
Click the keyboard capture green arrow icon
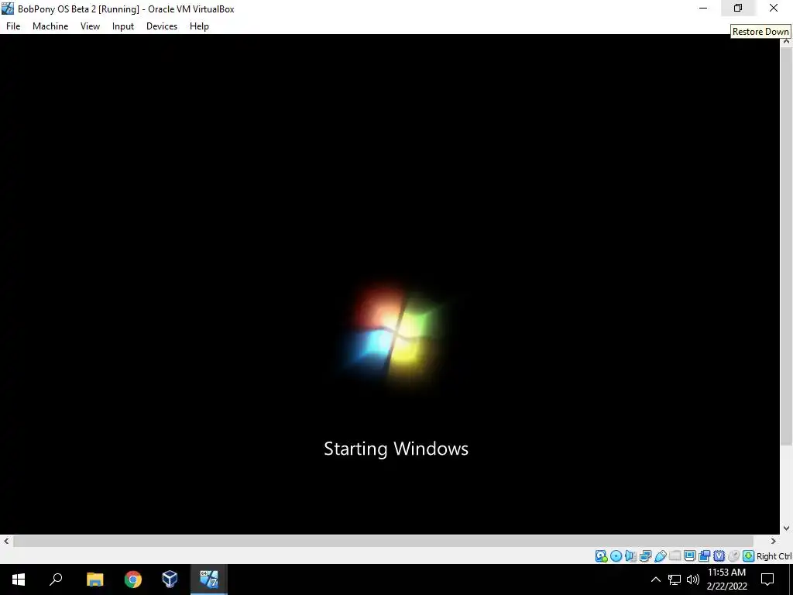(x=749, y=556)
